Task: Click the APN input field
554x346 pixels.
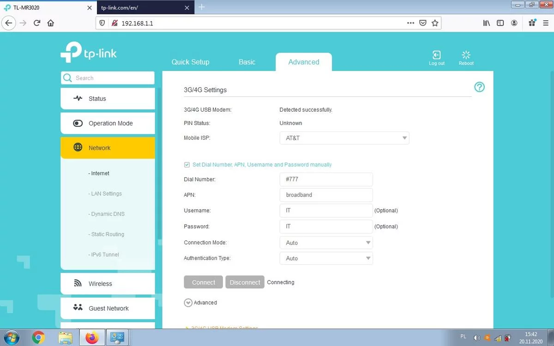Action: click(326, 195)
